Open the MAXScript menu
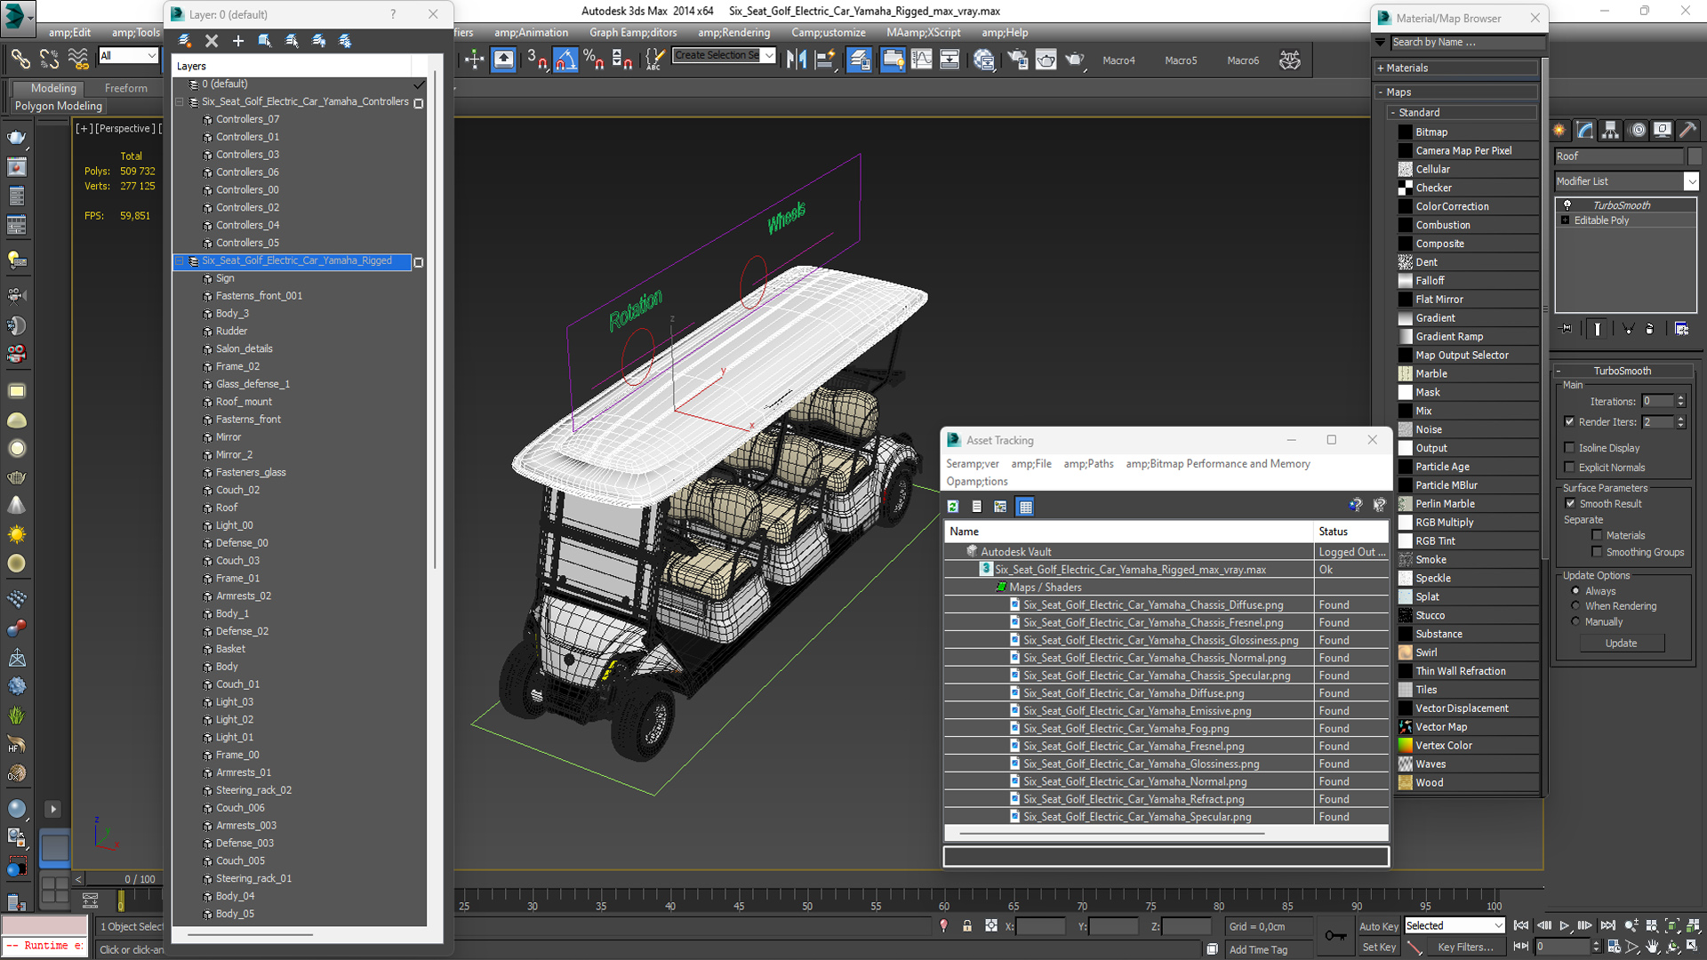 tap(923, 33)
